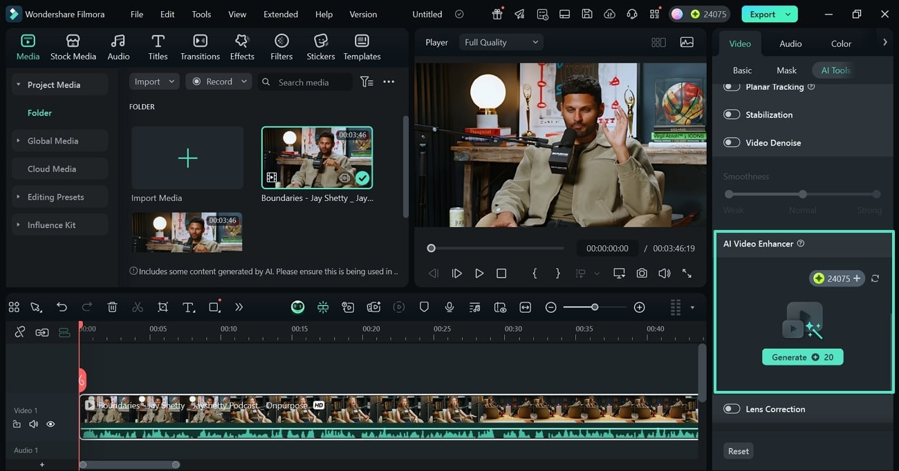The height and width of the screenshot is (471, 899).
Task: Select the Split scissors tool
Action: (x=138, y=307)
